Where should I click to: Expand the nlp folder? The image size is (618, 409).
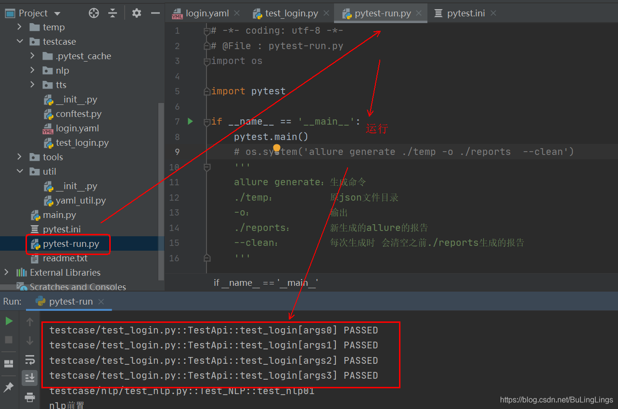point(32,70)
